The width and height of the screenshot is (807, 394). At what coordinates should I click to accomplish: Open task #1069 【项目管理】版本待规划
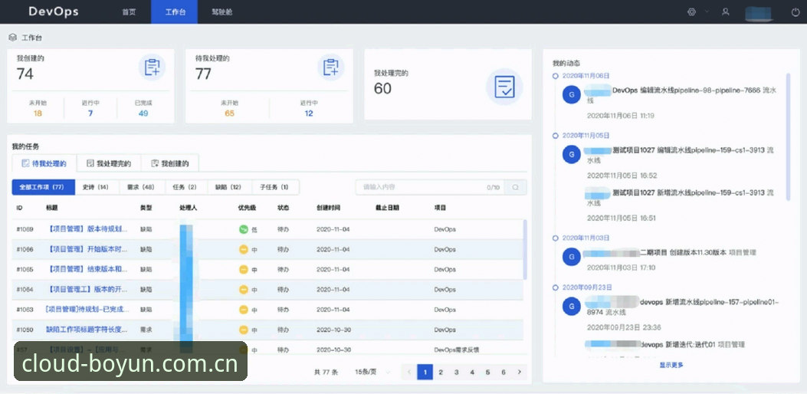click(87, 229)
